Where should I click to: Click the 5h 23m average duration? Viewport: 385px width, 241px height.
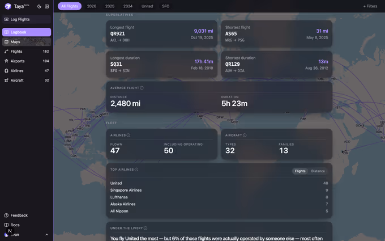pyautogui.click(x=234, y=104)
